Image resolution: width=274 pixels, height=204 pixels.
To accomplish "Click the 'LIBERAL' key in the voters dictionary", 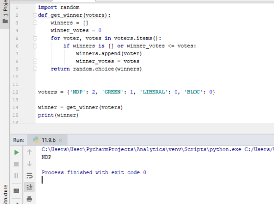I will (154, 92).
